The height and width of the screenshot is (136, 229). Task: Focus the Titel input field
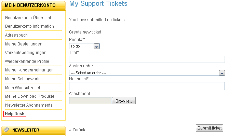tap(147, 59)
